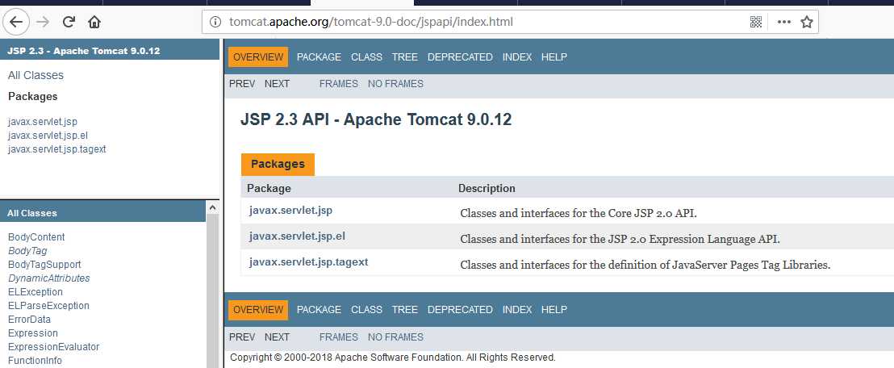Select the Packages table tab
Image resolution: width=894 pixels, height=368 pixels.
coord(278,165)
